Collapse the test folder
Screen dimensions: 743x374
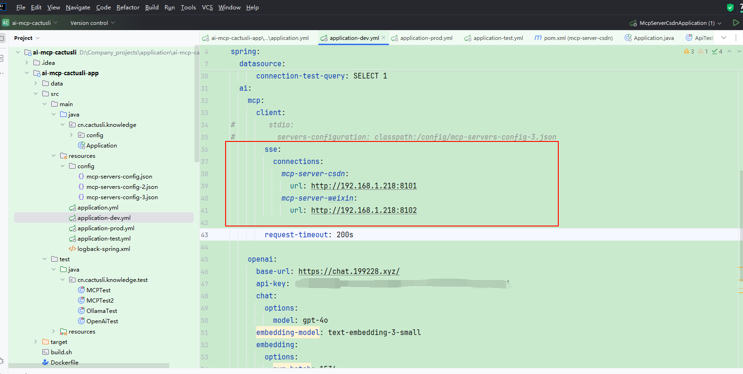click(45, 259)
